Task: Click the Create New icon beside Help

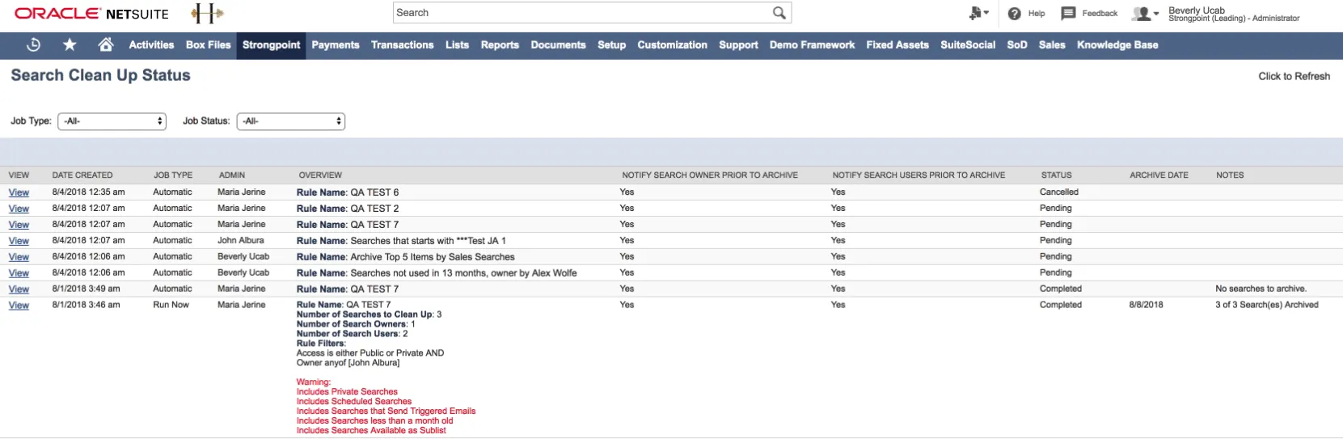Action: (978, 13)
